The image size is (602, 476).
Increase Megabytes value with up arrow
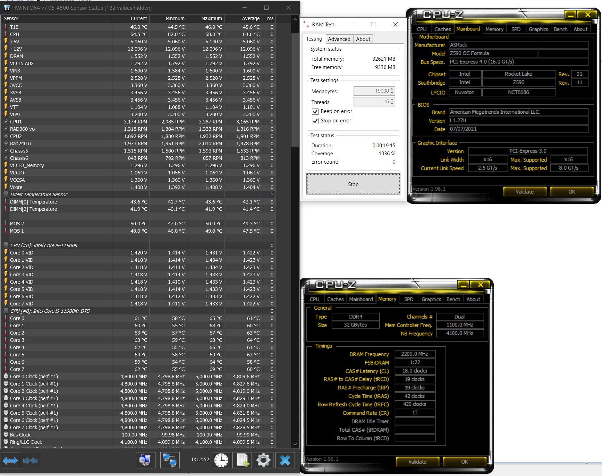tap(392, 89)
